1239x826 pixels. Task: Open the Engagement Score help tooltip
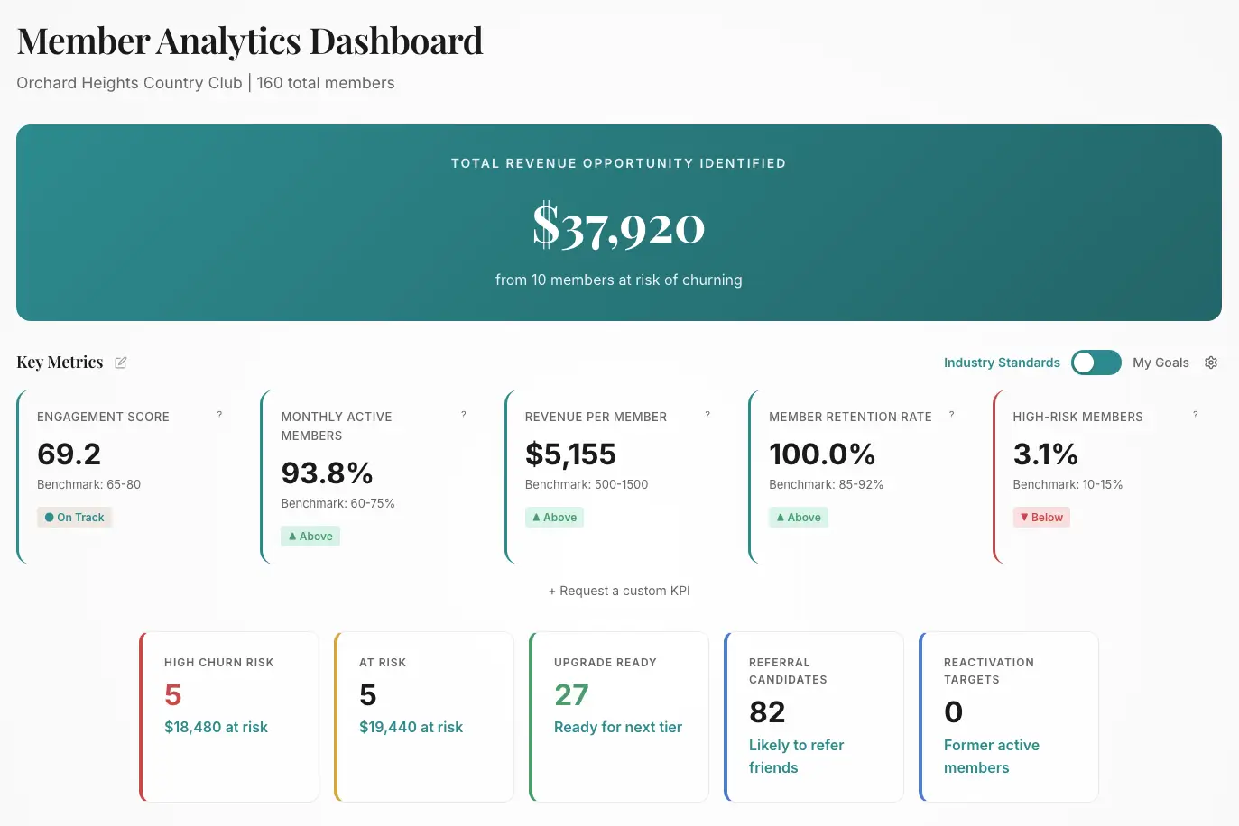tap(219, 415)
